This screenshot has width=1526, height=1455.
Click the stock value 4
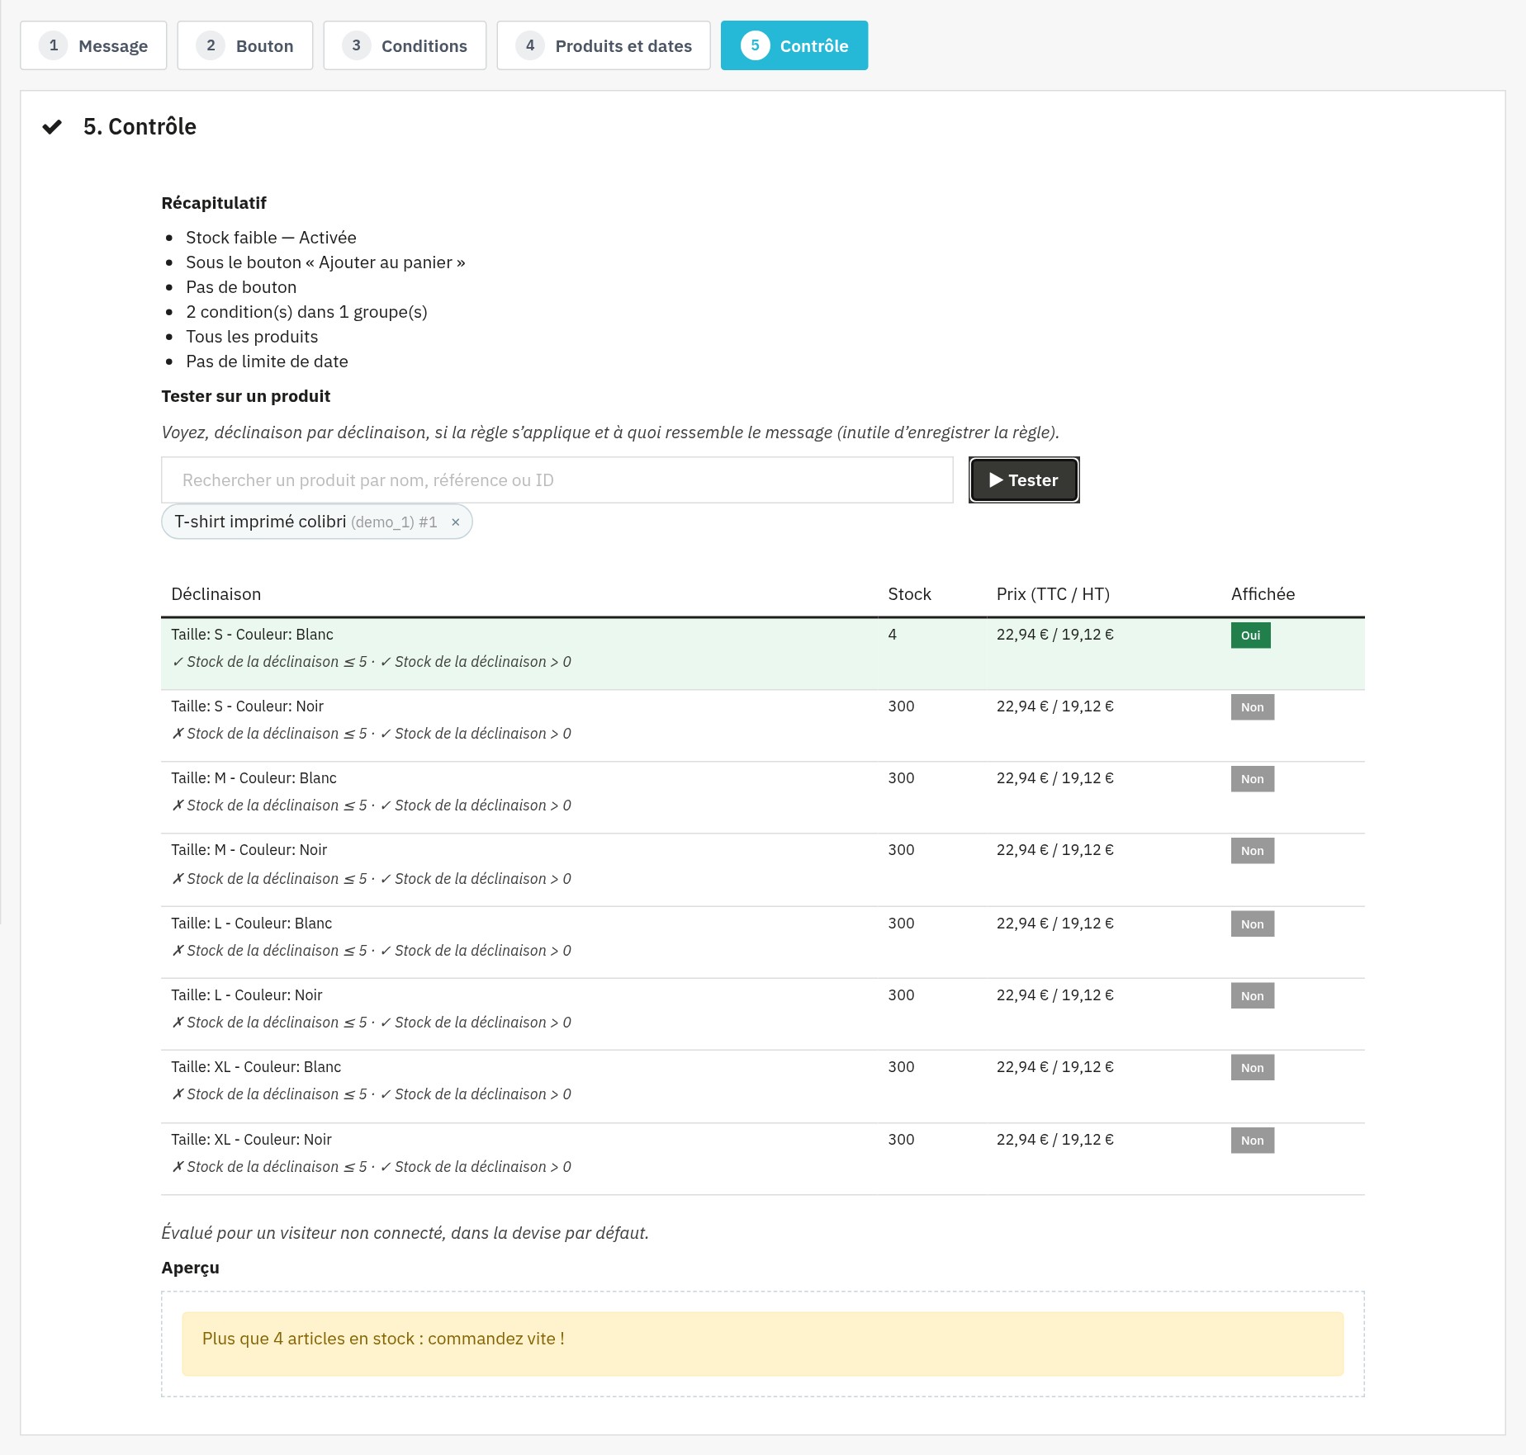coord(892,635)
